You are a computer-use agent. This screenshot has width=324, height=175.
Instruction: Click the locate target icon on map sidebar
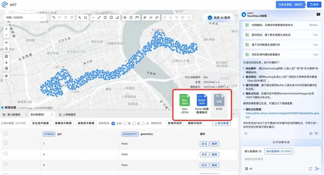point(6,76)
